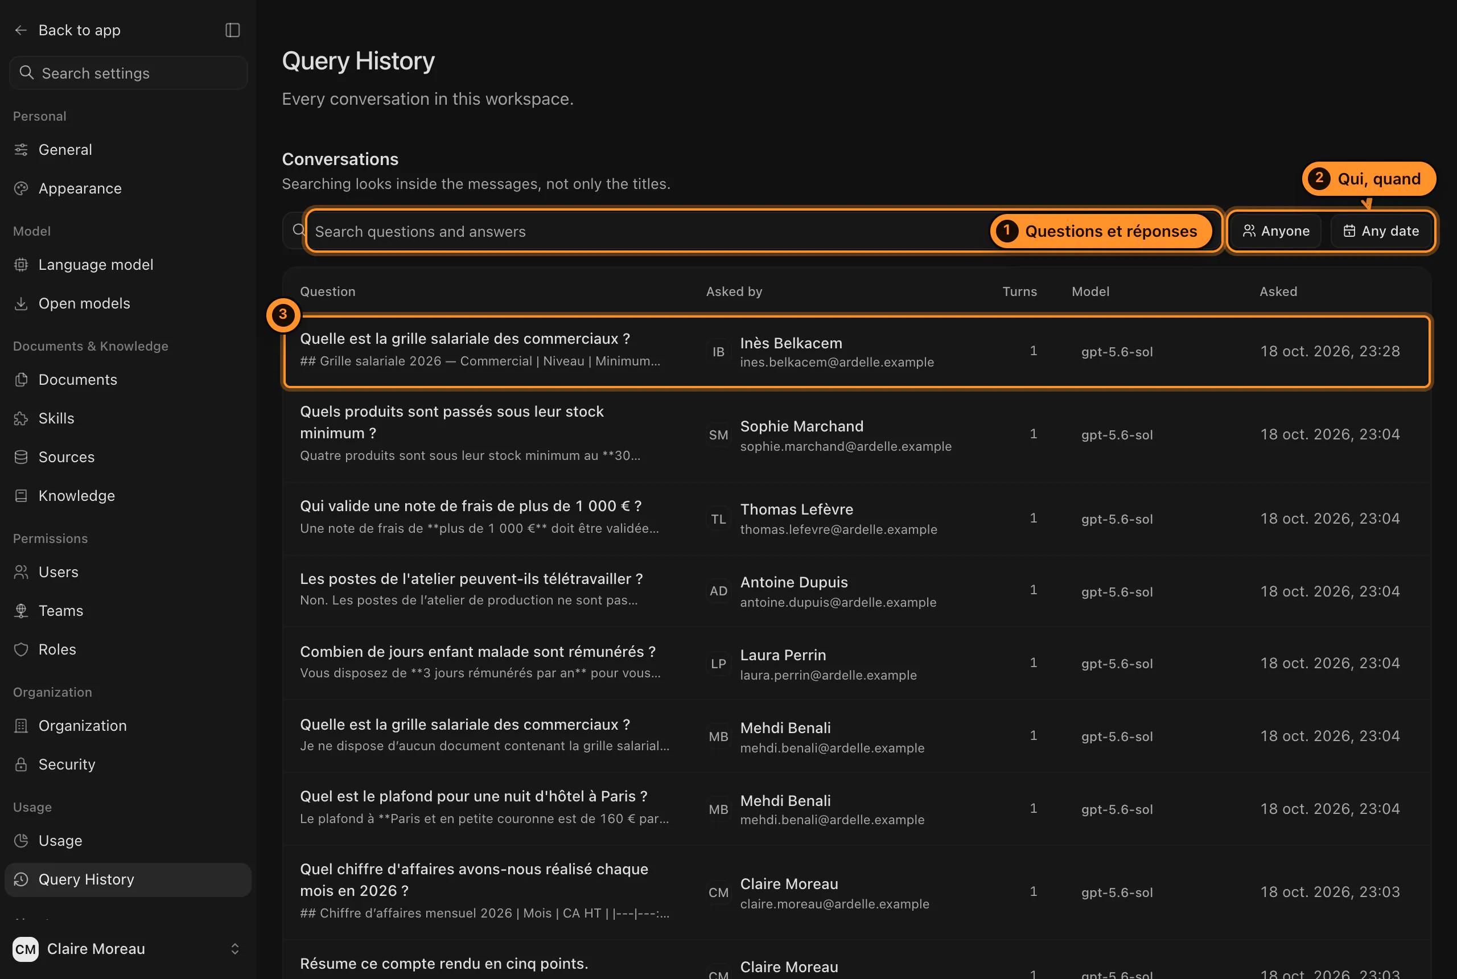The width and height of the screenshot is (1457, 979).
Task: Click the Roles shield icon
Action: point(21,649)
